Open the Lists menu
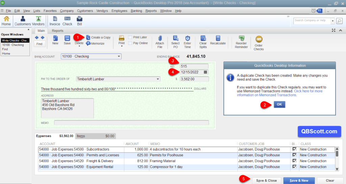 [36, 10]
